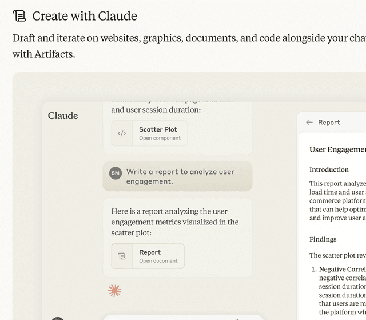
Task: Click the dark avatar at bottom left
Action: click(58, 319)
